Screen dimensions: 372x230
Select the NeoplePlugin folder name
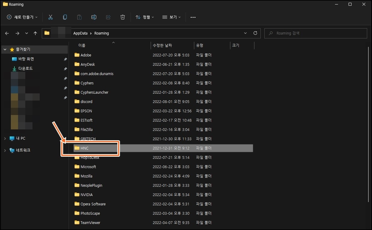91,185
